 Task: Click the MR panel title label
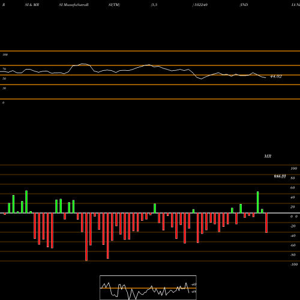tap(268, 156)
